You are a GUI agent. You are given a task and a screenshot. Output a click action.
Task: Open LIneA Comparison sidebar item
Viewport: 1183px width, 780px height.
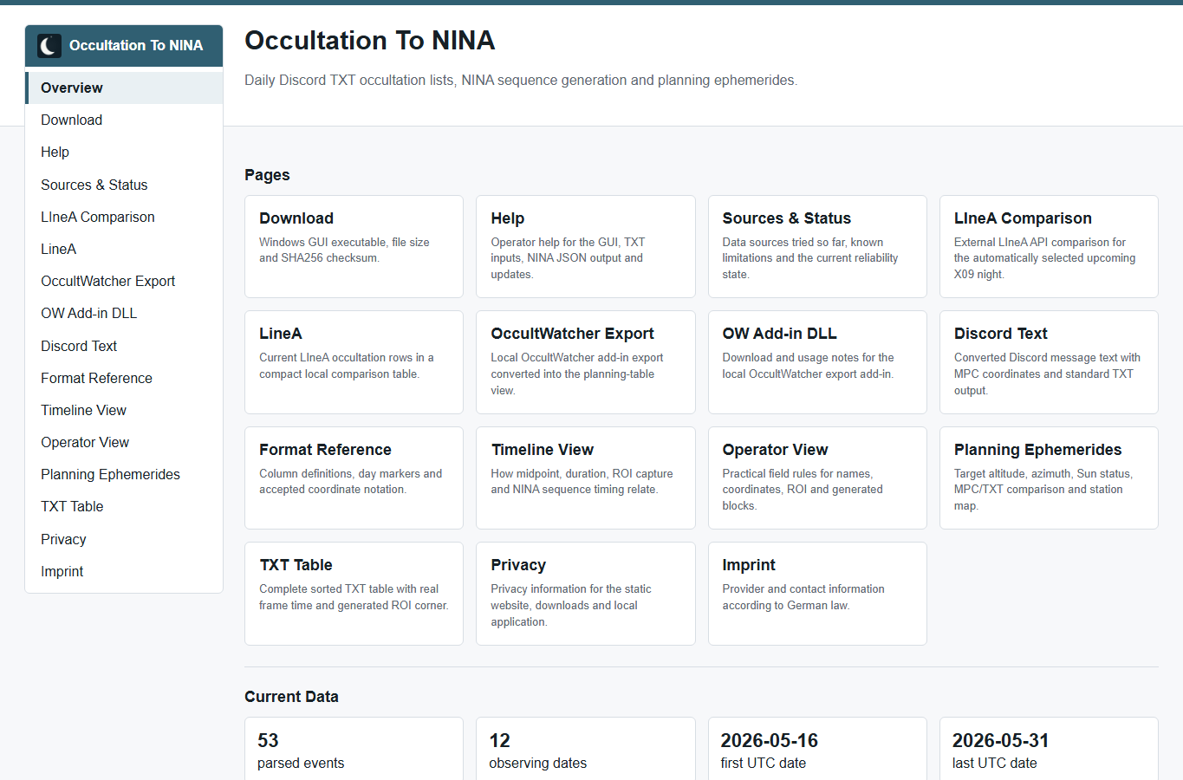[124, 217]
